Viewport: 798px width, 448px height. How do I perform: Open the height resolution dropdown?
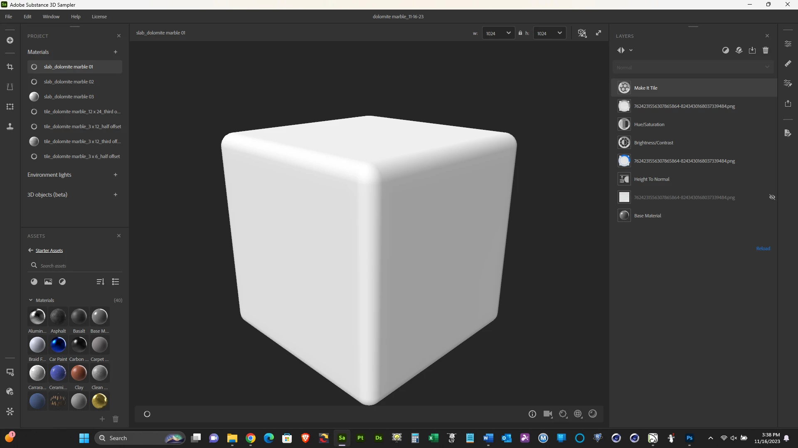[550, 33]
